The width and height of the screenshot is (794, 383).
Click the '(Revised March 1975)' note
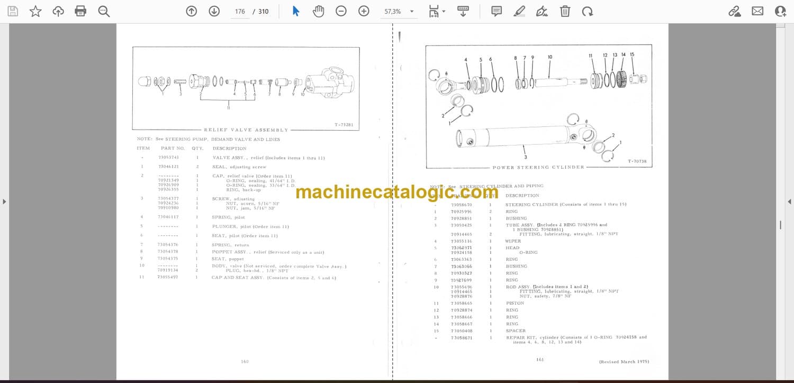point(624,362)
